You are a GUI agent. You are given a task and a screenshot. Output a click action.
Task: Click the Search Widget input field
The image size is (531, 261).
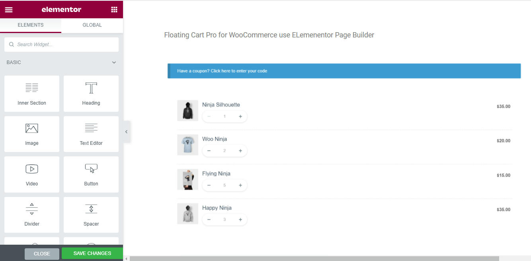point(61,45)
